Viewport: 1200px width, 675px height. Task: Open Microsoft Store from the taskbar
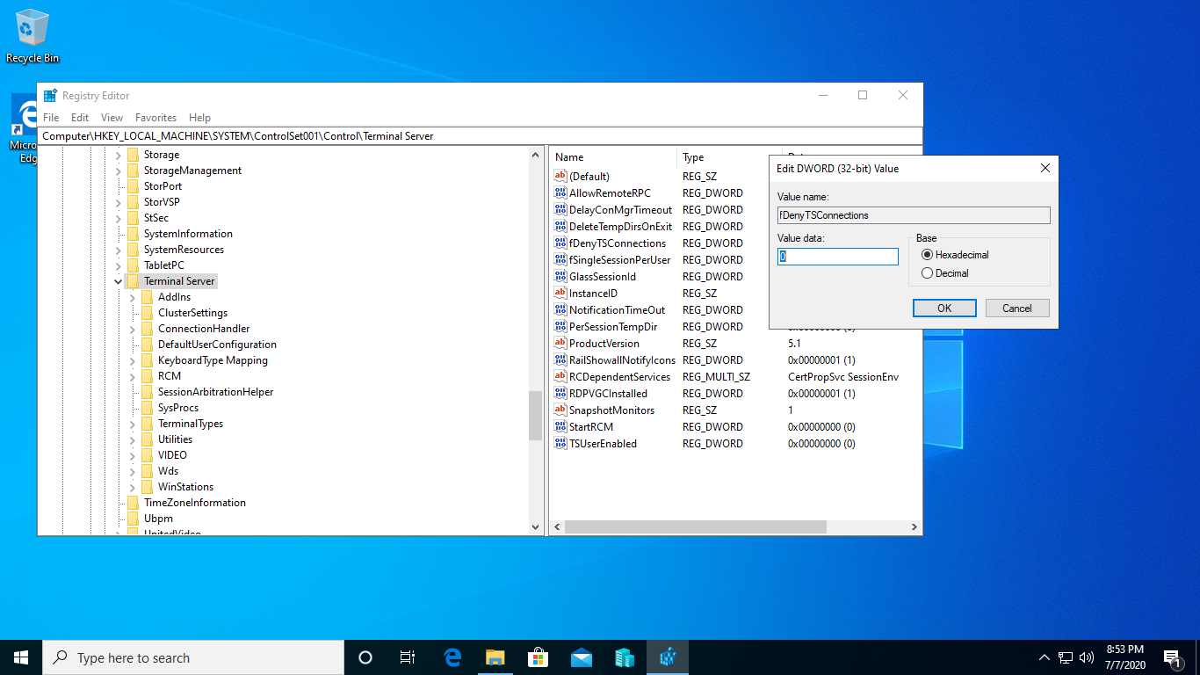(x=538, y=657)
